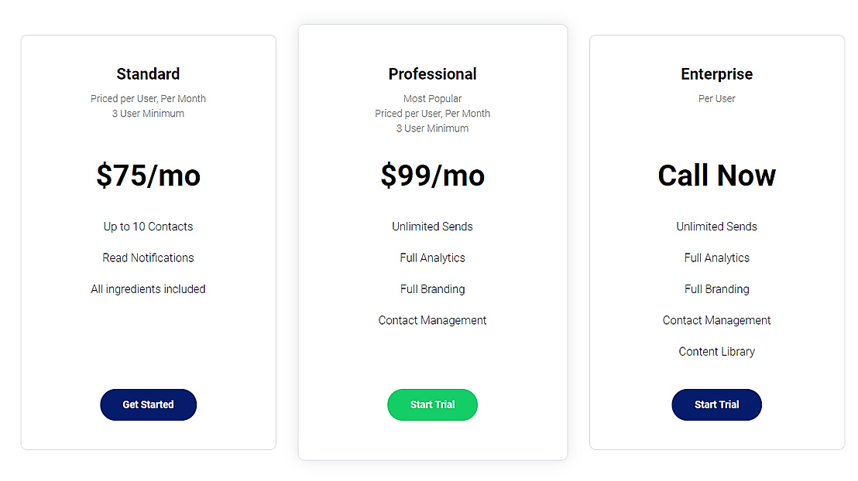
Task: Select the Professional plan heading
Action: click(x=432, y=73)
